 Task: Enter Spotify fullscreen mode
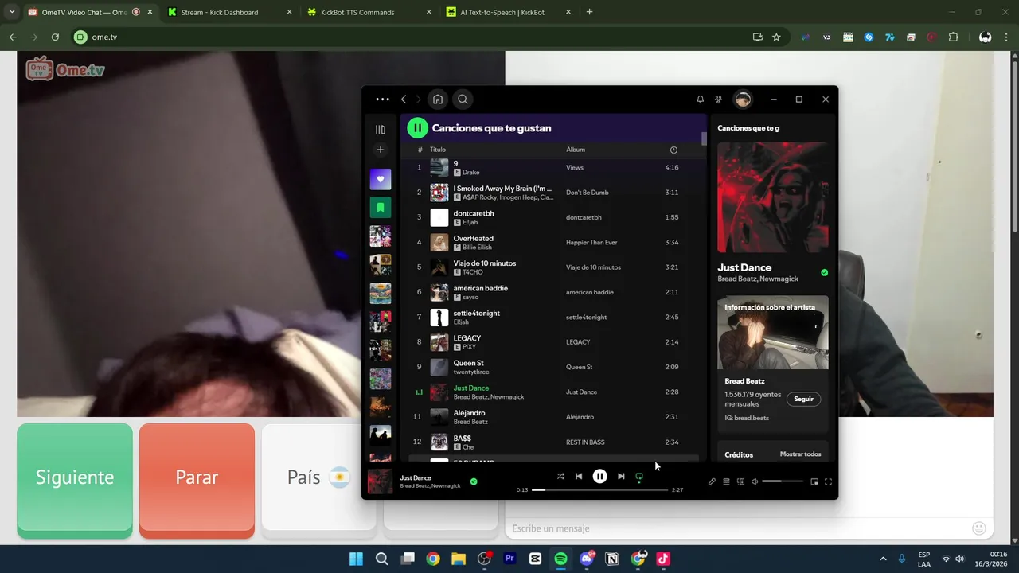(828, 481)
